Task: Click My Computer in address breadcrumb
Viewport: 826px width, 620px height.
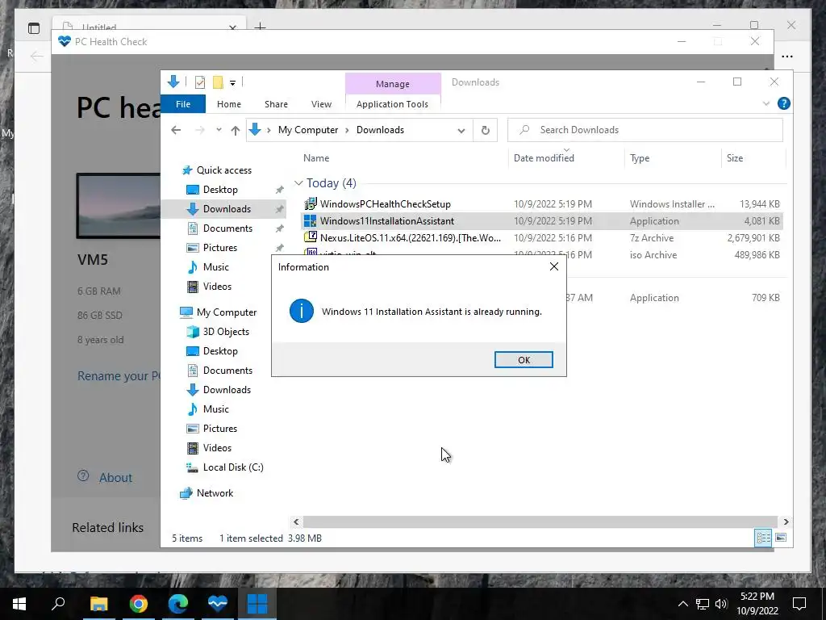Action: pos(307,130)
